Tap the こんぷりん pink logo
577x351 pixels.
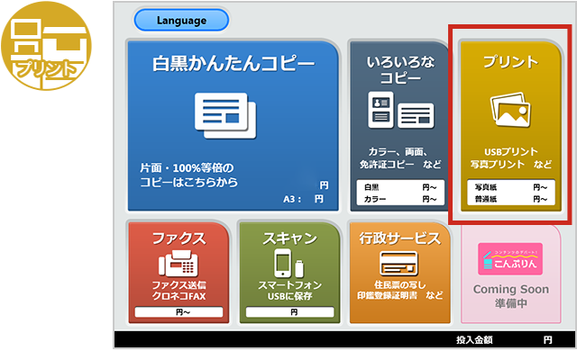click(x=510, y=259)
